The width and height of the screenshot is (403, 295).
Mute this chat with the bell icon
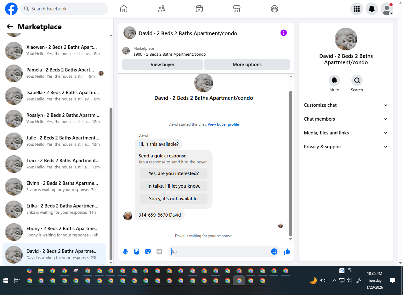[334, 80]
